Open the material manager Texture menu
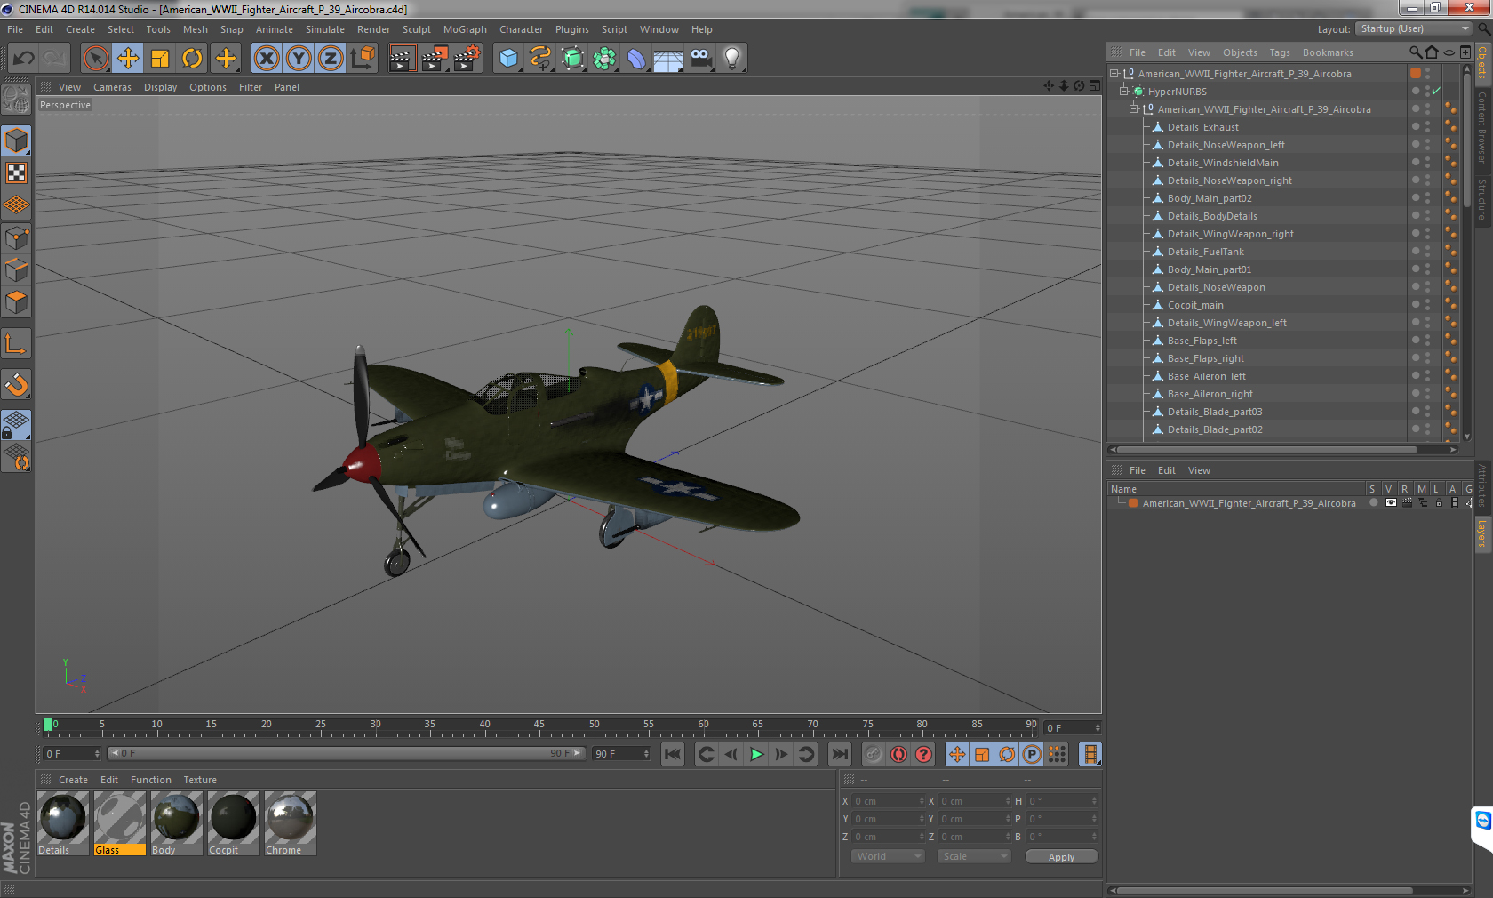The width and height of the screenshot is (1493, 898). click(x=200, y=780)
